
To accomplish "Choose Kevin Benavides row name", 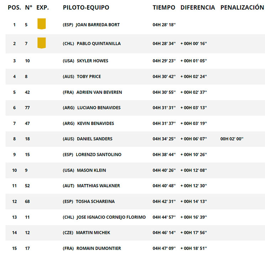I will 95,123.
